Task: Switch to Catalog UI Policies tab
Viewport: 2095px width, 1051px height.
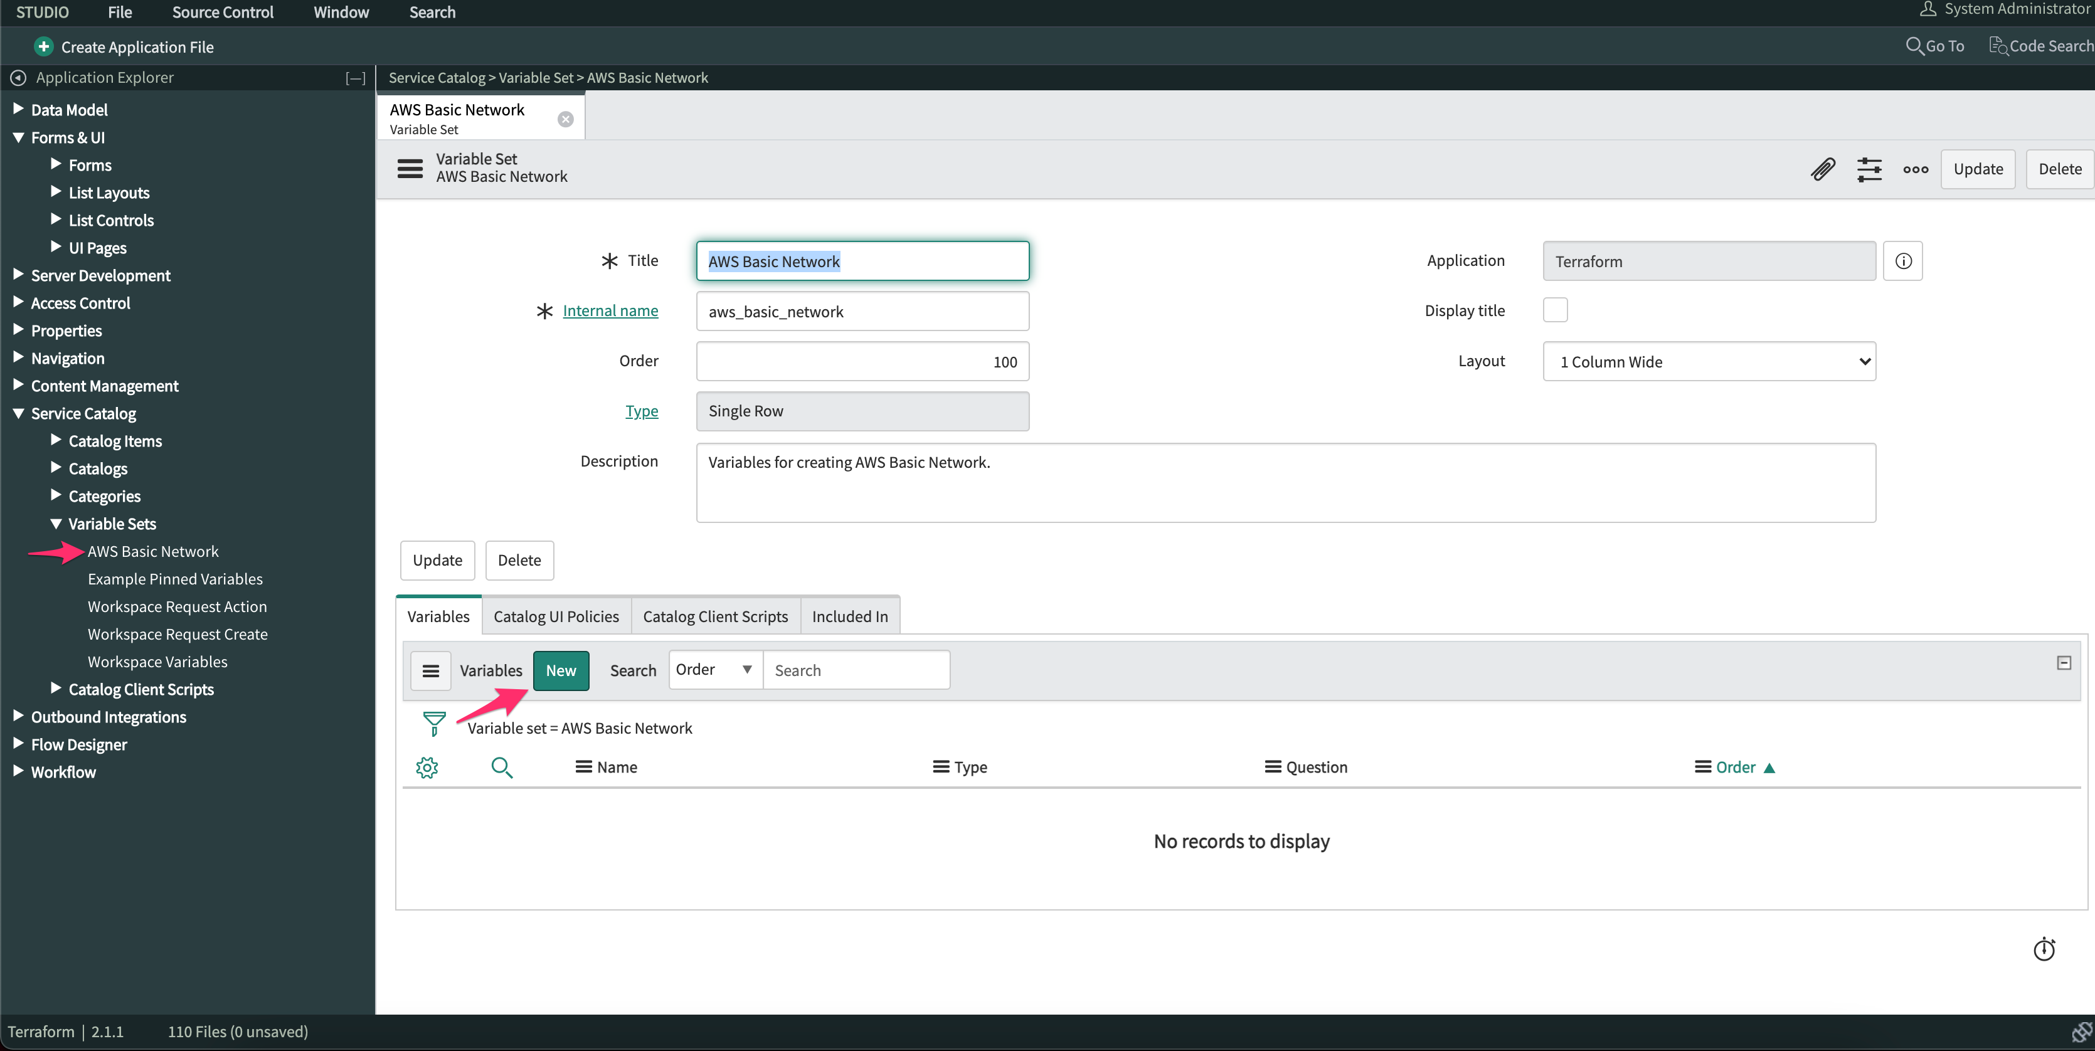Action: click(556, 616)
